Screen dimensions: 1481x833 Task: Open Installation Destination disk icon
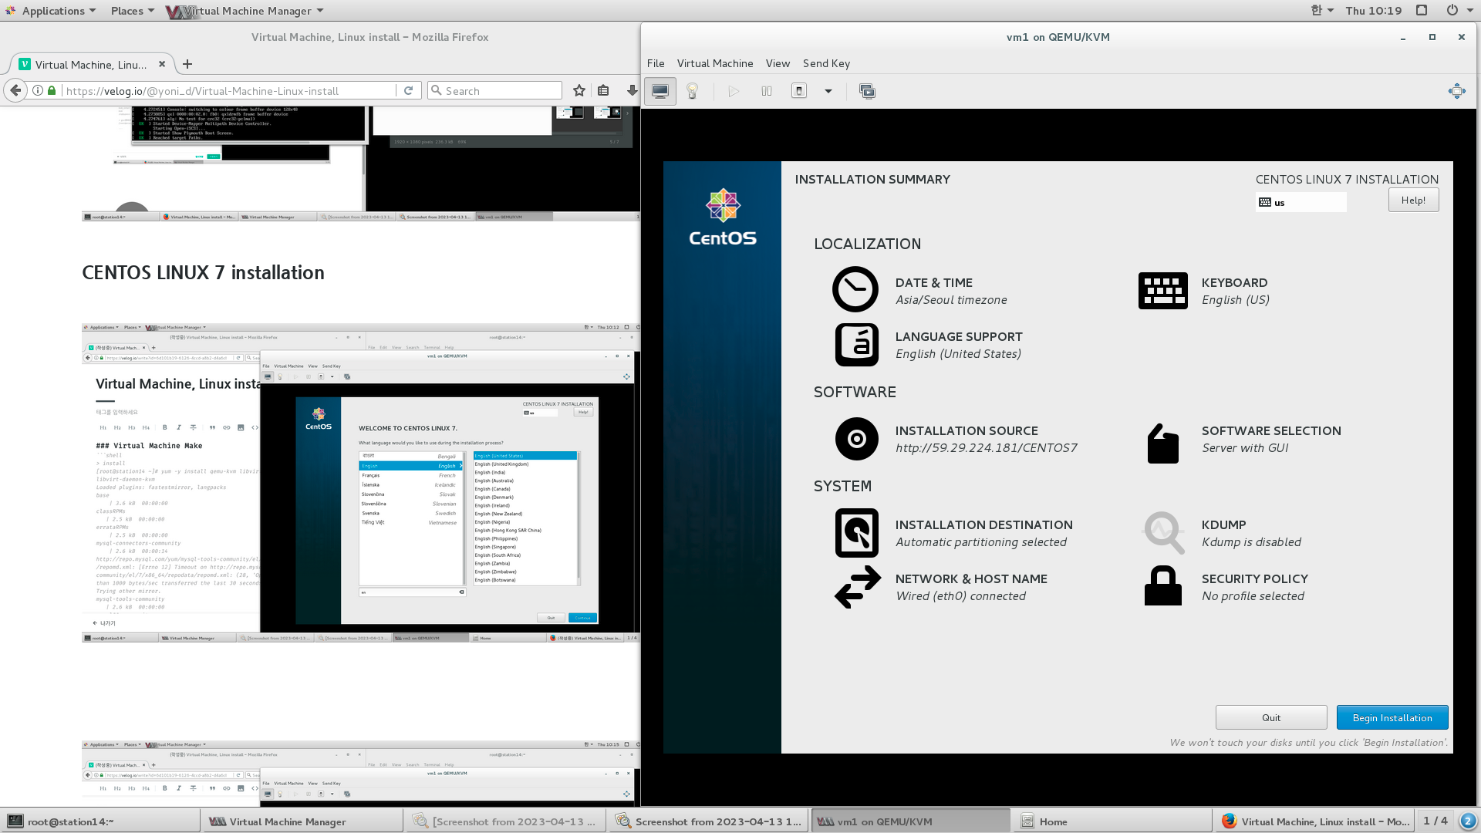tap(856, 533)
